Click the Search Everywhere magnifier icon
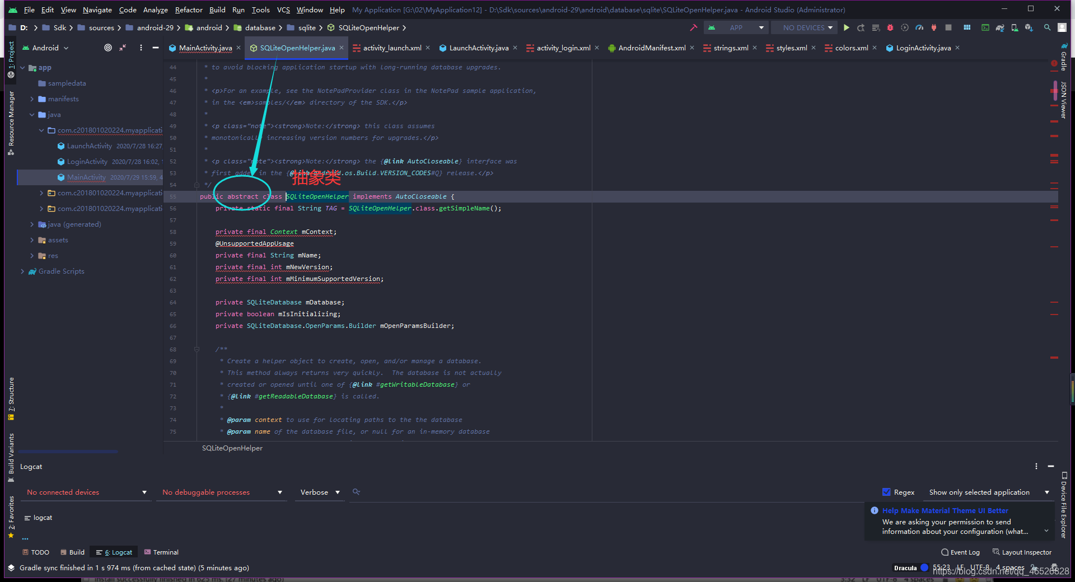Image resolution: width=1075 pixels, height=582 pixels. tap(1047, 27)
